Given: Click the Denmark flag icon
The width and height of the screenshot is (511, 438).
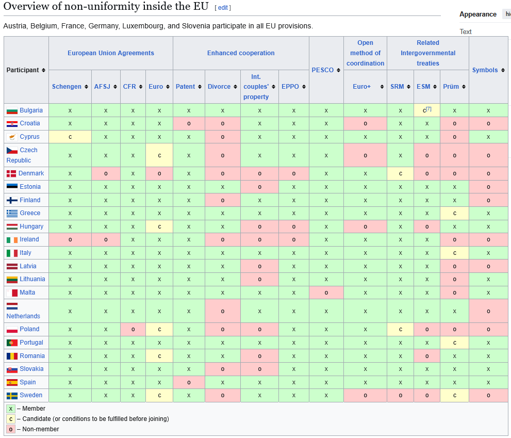Looking at the screenshot, I should click(11, 174).
